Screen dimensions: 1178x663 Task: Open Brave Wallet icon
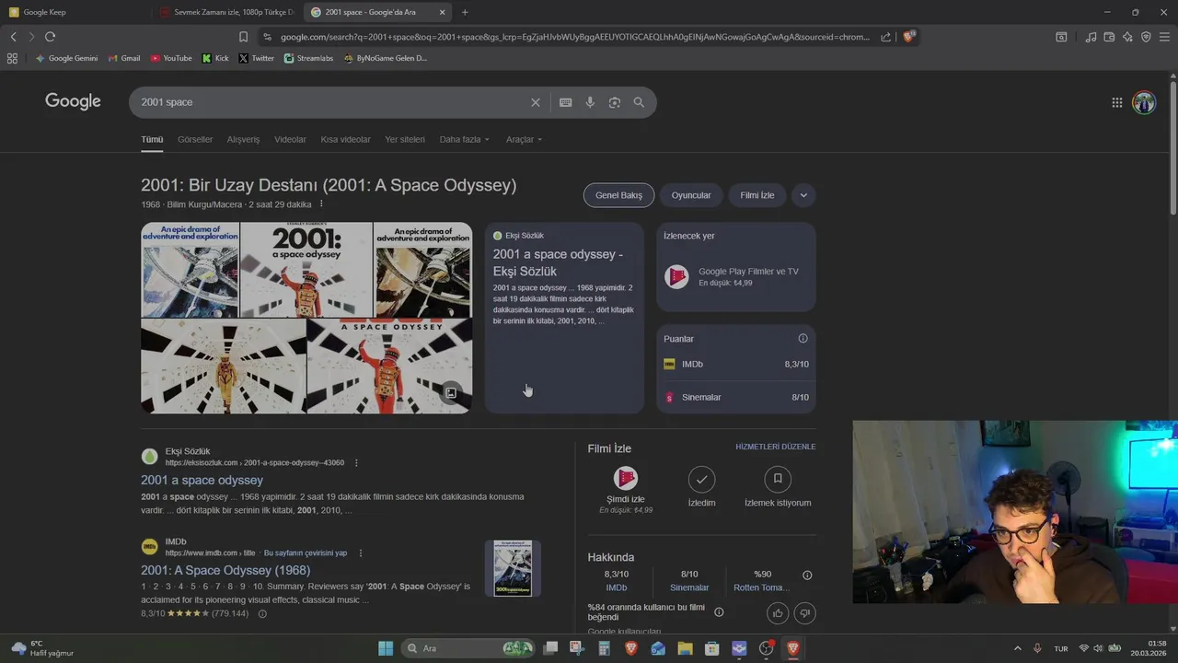coord(1109,37)
